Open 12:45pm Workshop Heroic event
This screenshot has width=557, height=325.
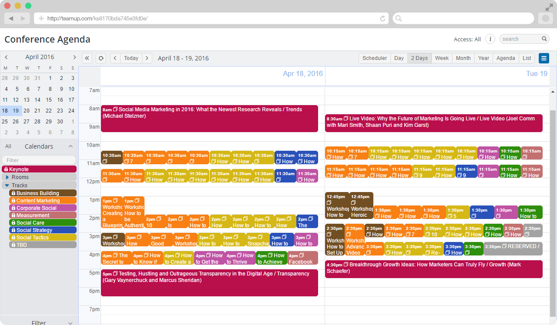(x=361, y=206)
